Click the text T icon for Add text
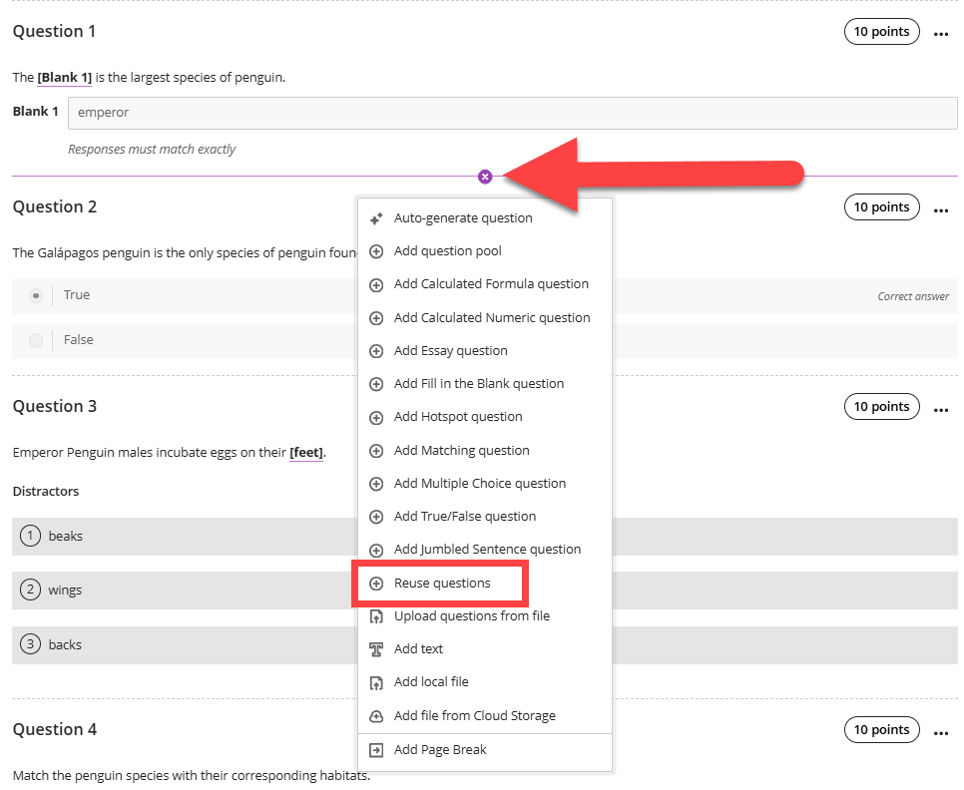The height and width of the screenshot is (790, 964). pos(376,649)
